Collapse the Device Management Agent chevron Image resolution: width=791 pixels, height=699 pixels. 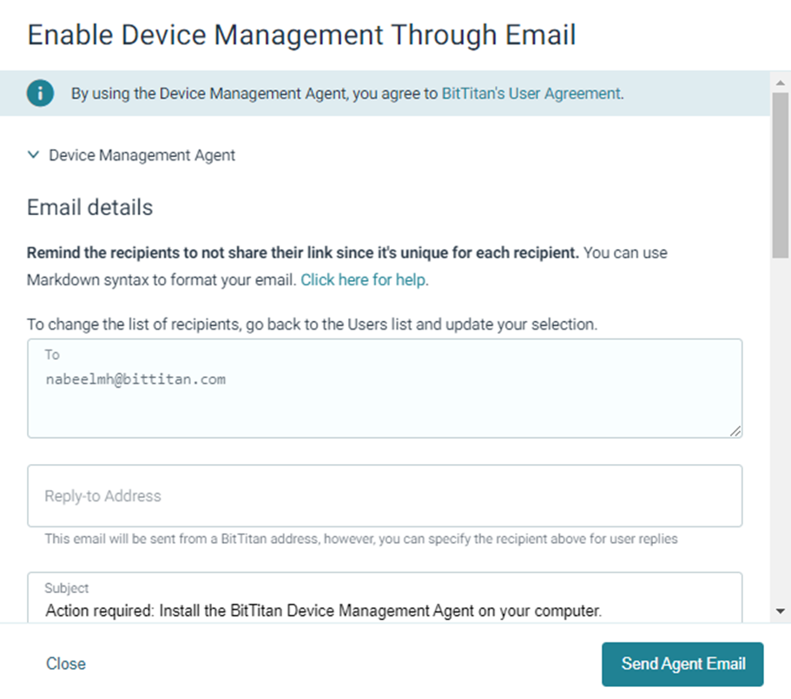pos(34,155)
